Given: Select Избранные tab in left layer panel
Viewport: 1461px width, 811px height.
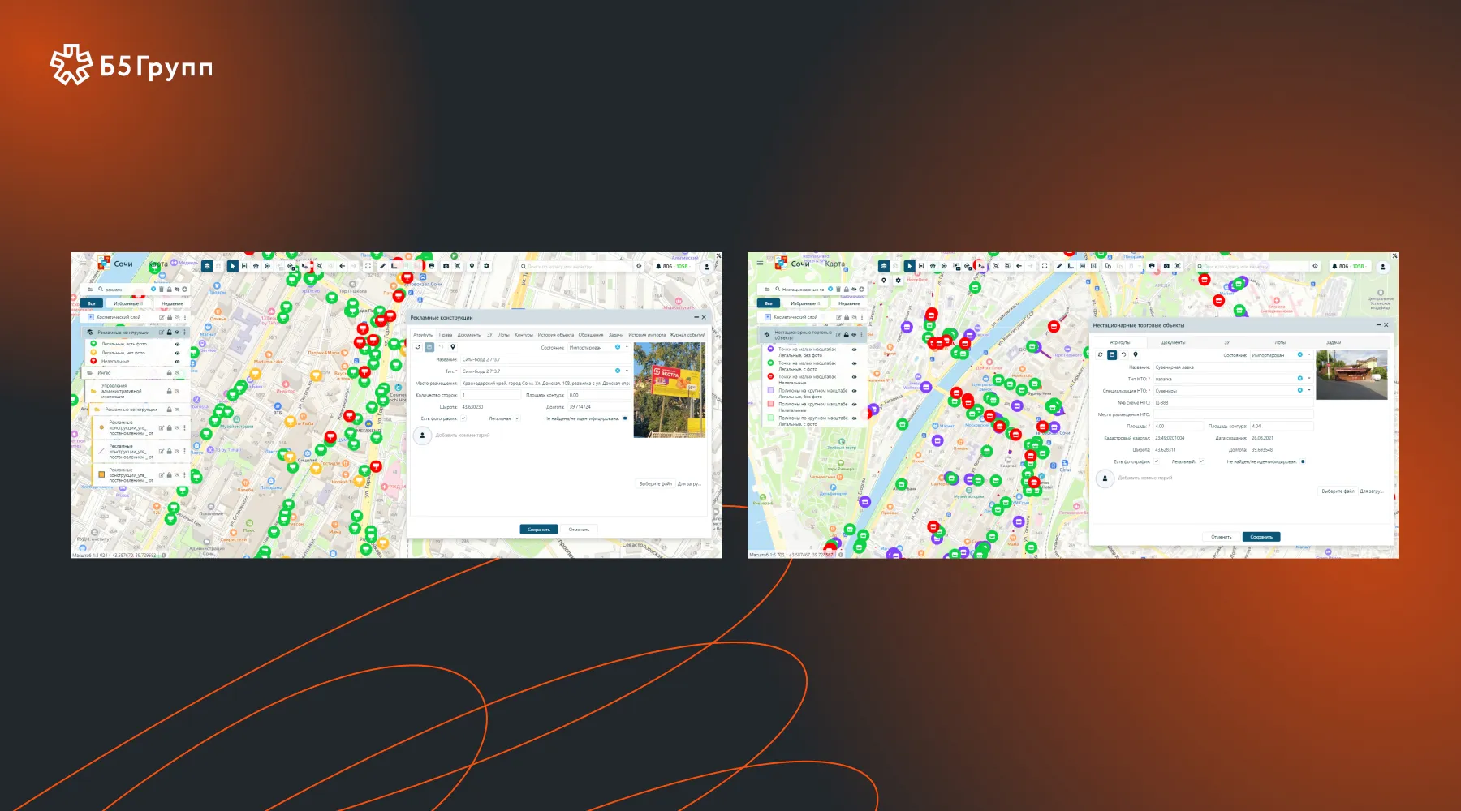Looking at the screenshot, I should tap(127, 303).
